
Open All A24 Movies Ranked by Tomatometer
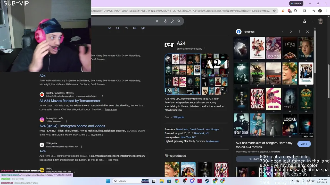coord(70,101)
